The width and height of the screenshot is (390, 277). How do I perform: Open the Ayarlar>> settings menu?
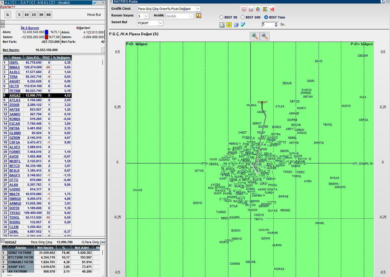pos(8,6)
